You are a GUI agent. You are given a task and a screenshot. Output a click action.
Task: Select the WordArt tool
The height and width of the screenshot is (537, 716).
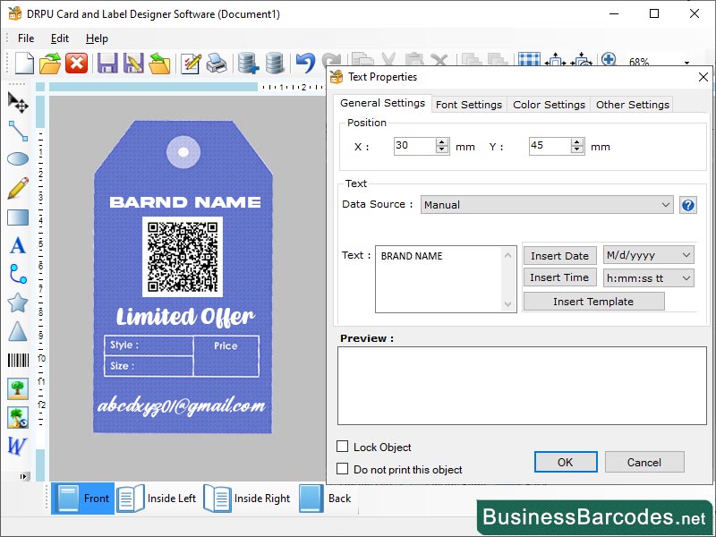[x=18, y=446]
